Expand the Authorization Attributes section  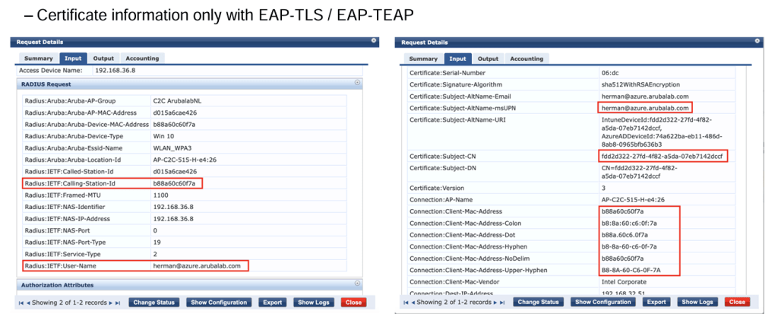coord(357,284)
